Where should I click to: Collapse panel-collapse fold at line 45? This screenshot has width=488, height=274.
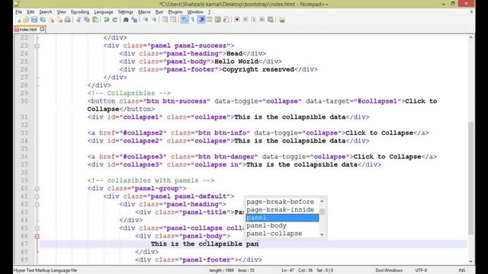(37, 228)
